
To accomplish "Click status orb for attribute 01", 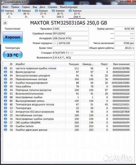I will point(6,68).
